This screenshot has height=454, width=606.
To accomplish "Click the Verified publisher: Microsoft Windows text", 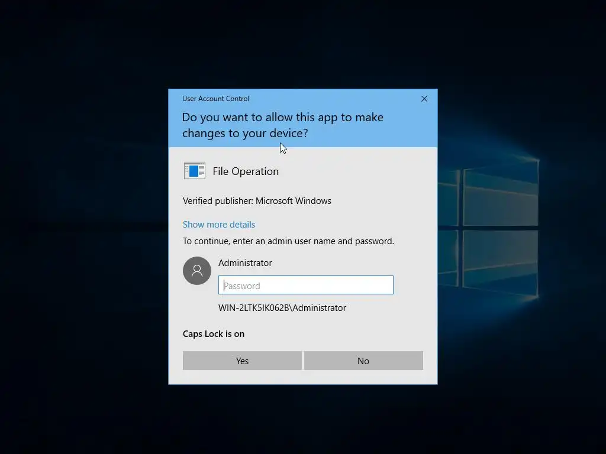I will pyautogui.click(x=257, y=201).
